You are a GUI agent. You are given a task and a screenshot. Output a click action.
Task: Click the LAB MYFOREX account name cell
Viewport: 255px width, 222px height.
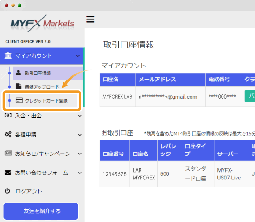click(x=144, y=174)
